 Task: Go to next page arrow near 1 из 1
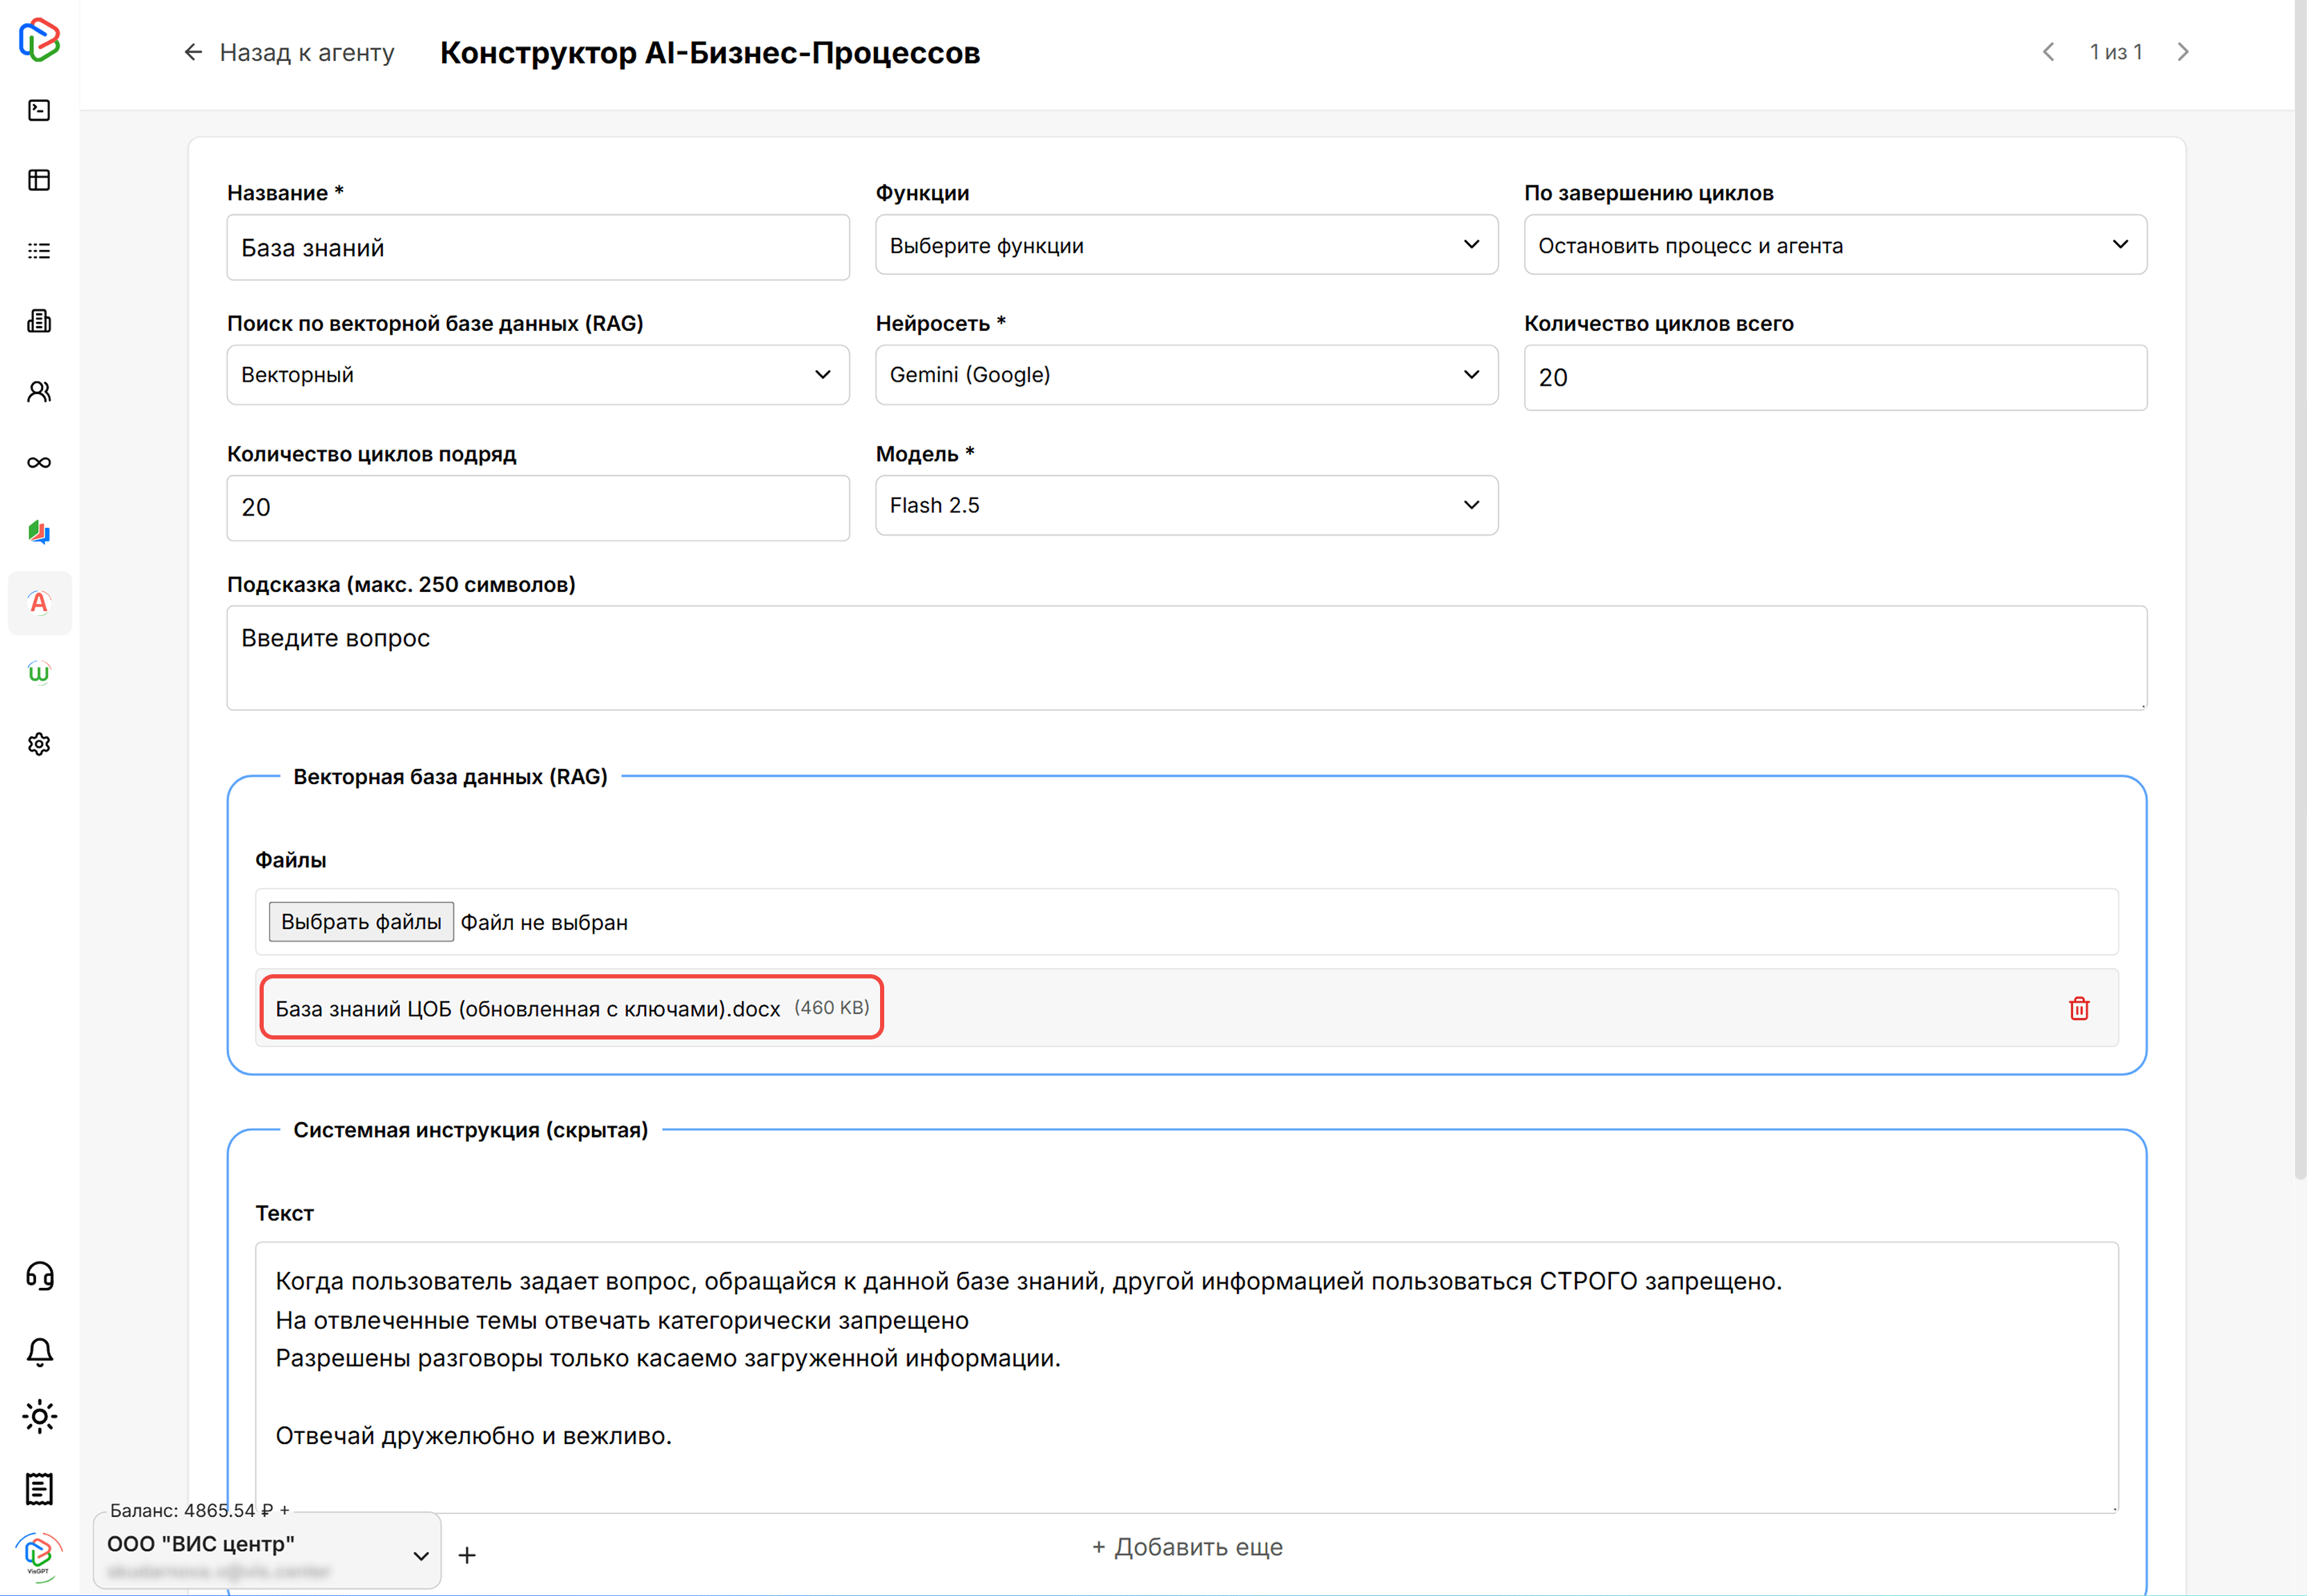pos(2183,52)
